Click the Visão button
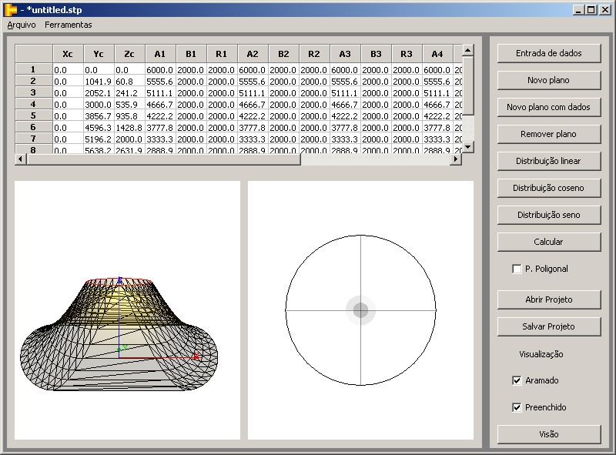This screenshot has height=455, width=616. click(548, 434)
